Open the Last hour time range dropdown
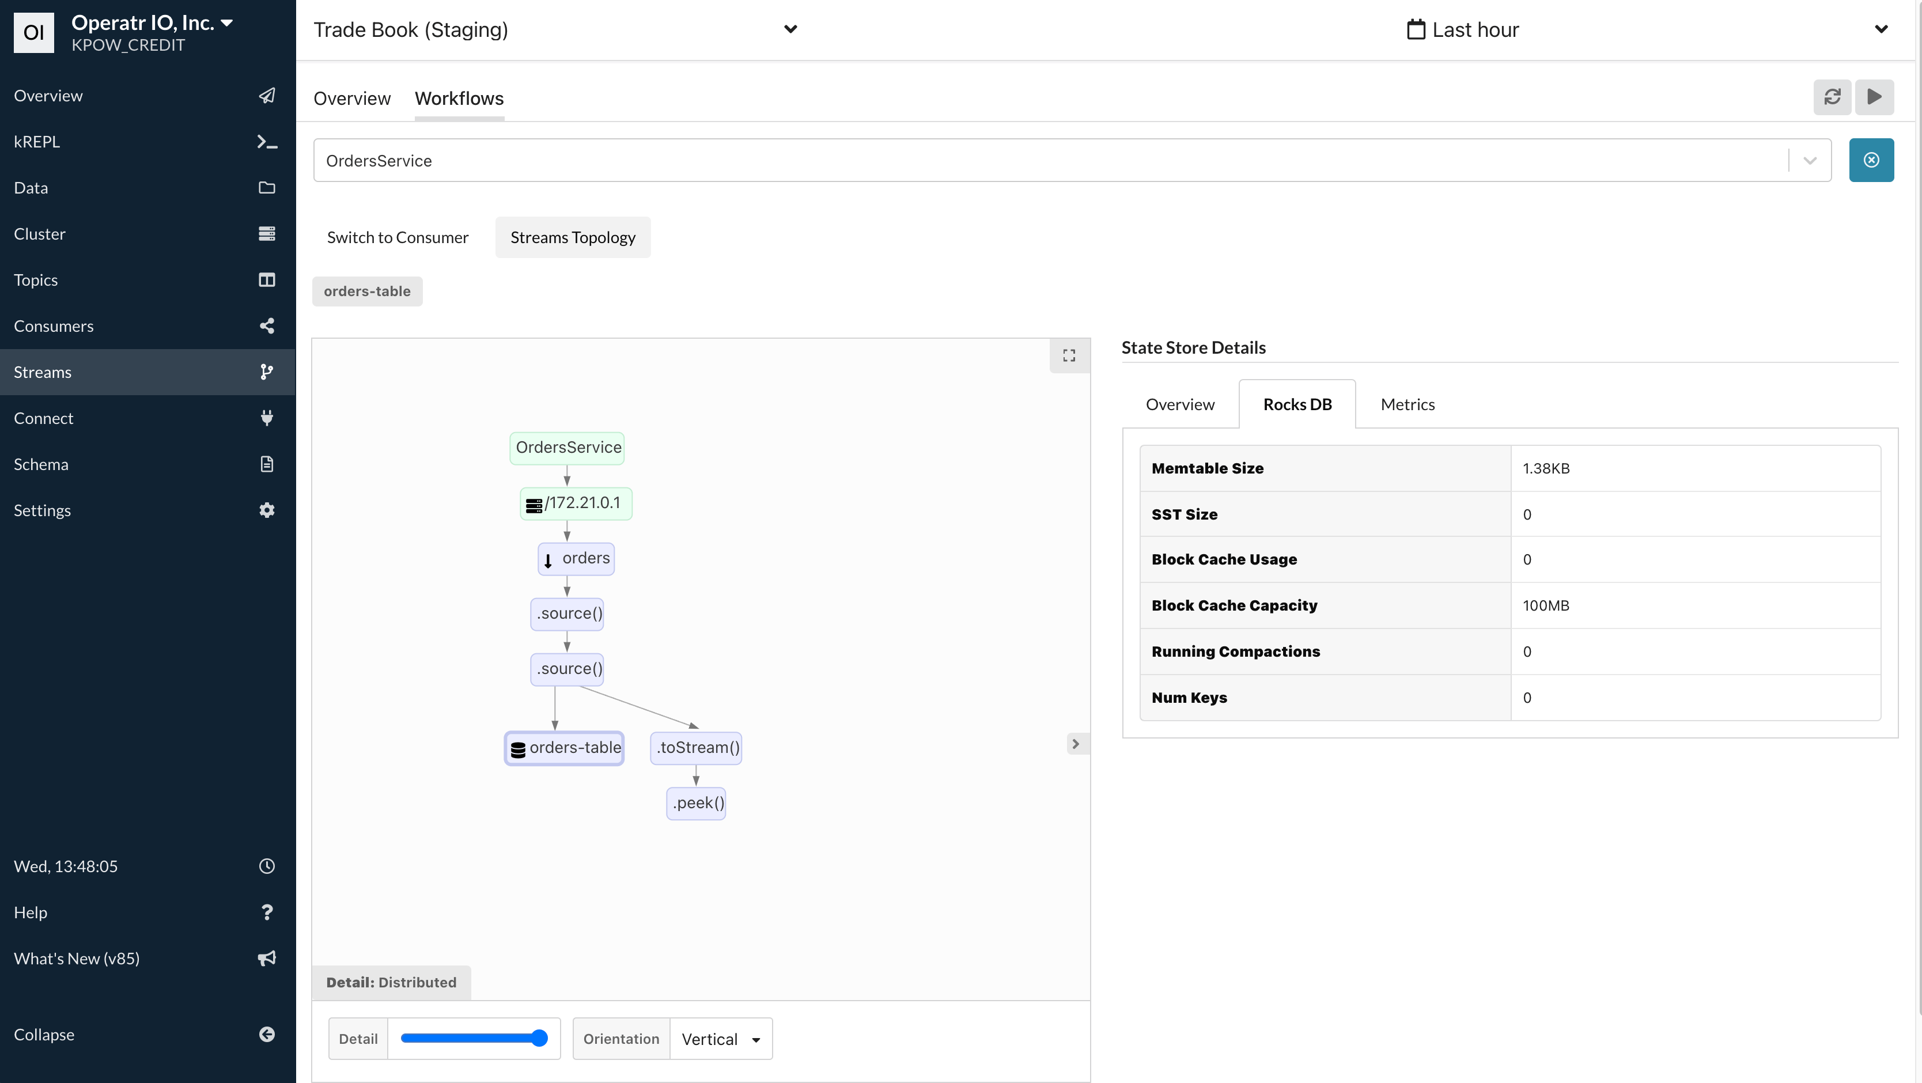This screenshot has height=1083, width=1922. click(1882, 29)
